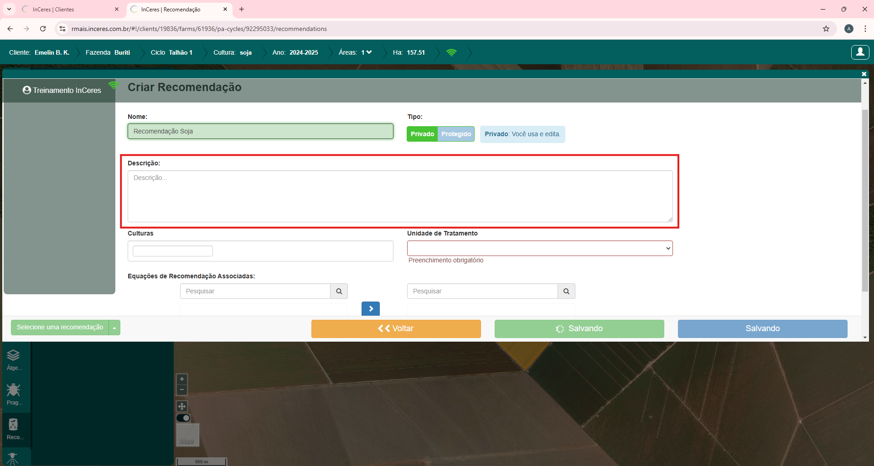This screenshot has height=466, width=874.
Task: Open the Reco... recommendation sidebar icon
Action: pyautogui.click(x=14, y=429)
